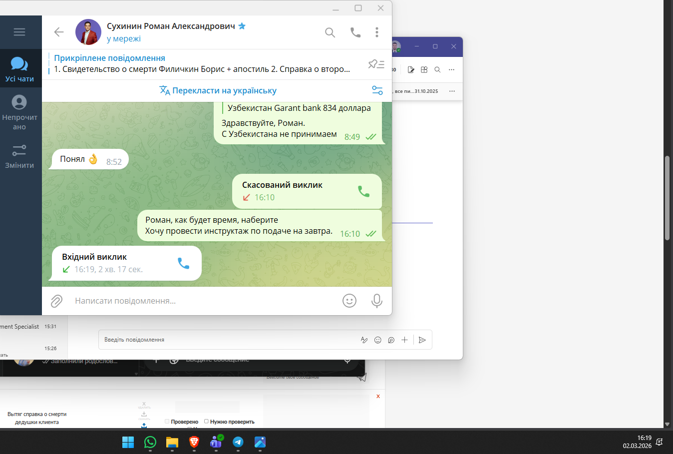
Task: Open Teams plus actions menu
Action: 404,340
